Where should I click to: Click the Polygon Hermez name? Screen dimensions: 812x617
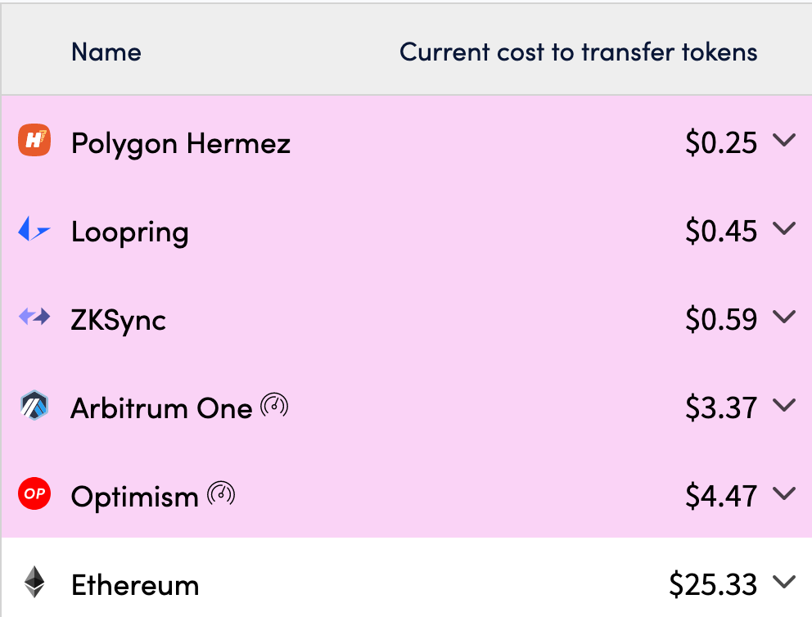180,144
